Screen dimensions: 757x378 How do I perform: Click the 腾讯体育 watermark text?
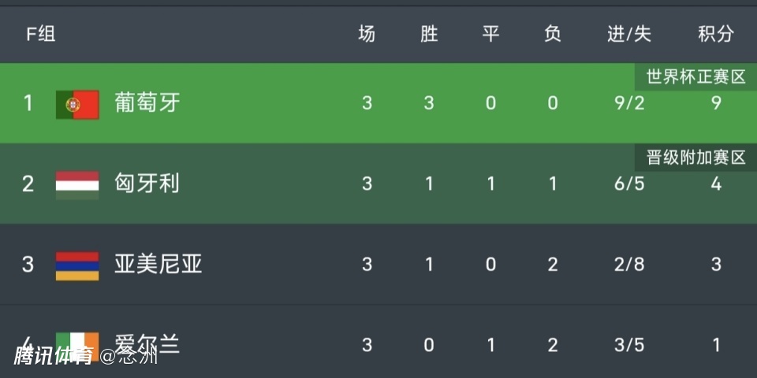(x=52, y=357)
